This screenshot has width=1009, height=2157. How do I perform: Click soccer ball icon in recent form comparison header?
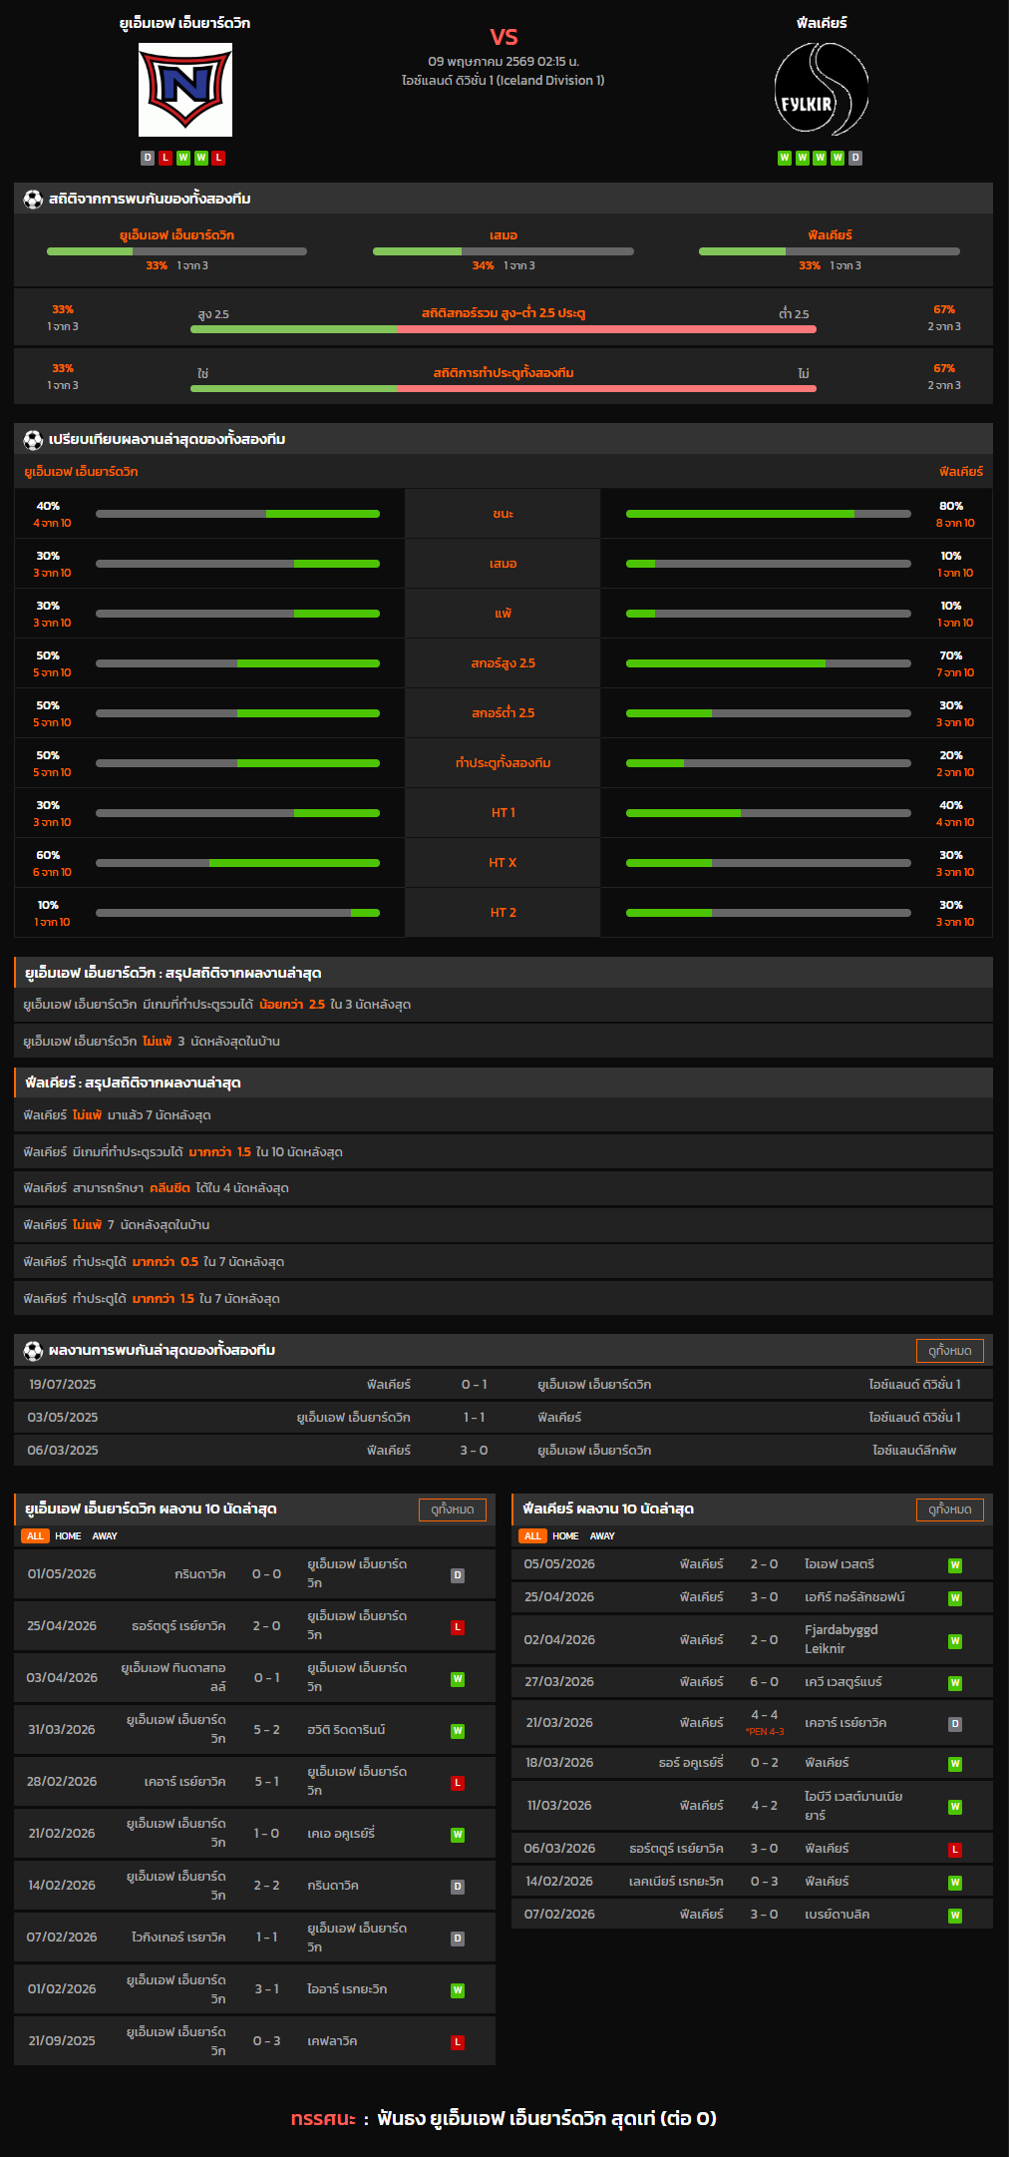coord(33,439)
